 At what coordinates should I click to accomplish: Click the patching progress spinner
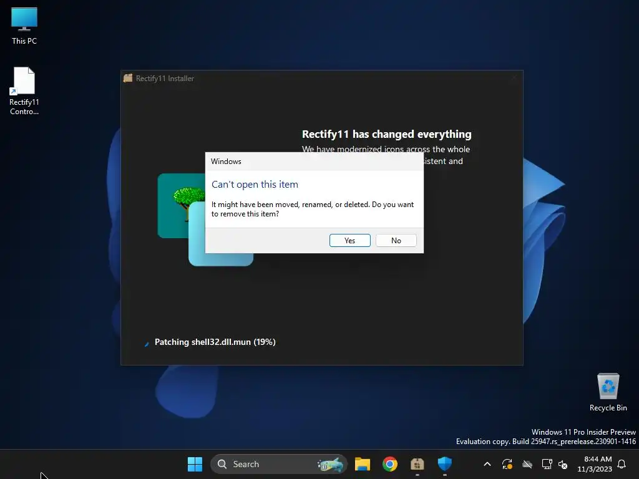click(146, 344)
